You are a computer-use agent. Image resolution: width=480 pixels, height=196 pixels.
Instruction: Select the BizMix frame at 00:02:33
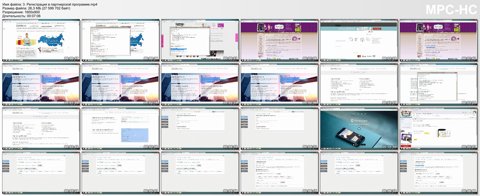coord(200,84)
